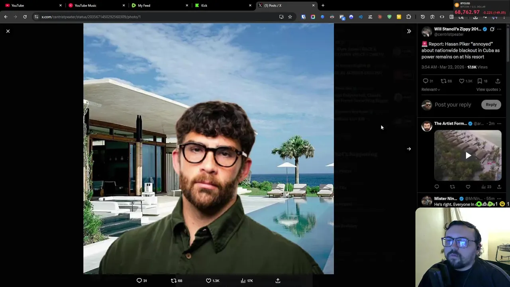Share The Artist Form video comment
Viewport: 510px width, 287px height.
(x=499, y=187)
